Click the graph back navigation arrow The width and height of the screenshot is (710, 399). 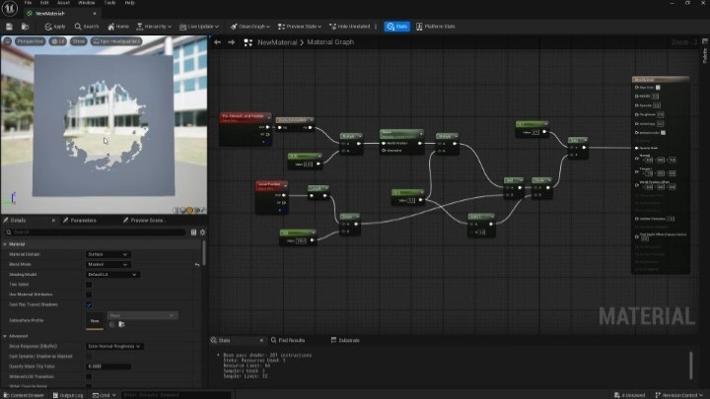click(219, 42)
